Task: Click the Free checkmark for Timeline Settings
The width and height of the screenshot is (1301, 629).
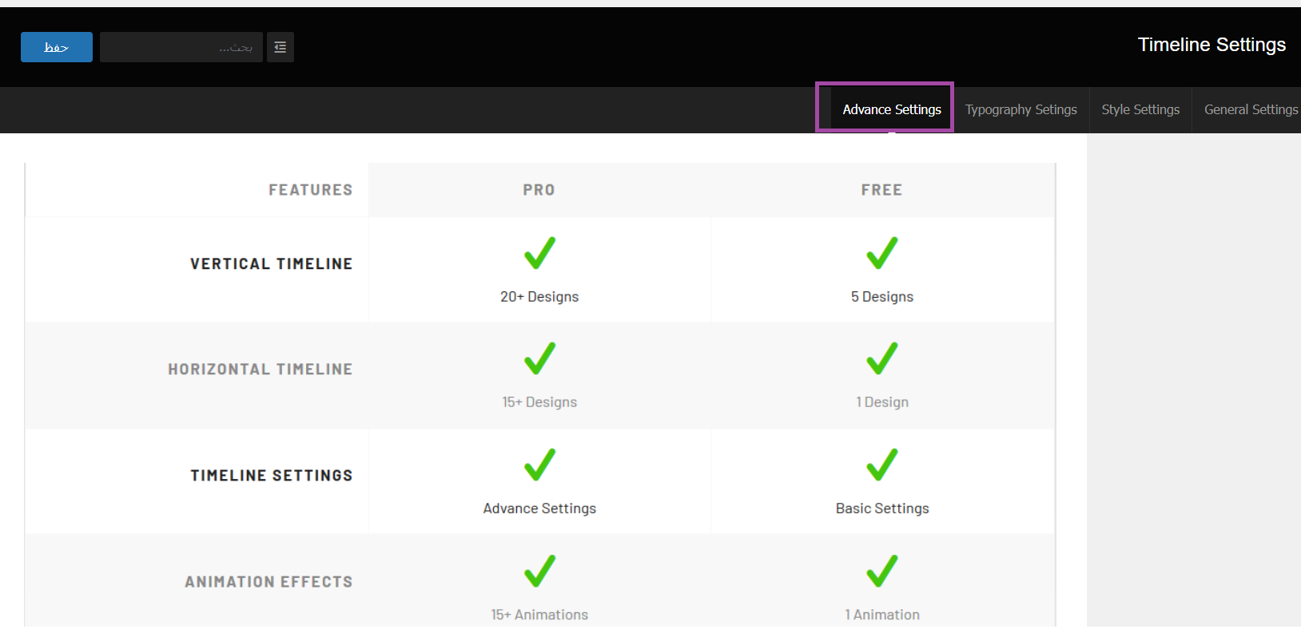Action: 882,465
